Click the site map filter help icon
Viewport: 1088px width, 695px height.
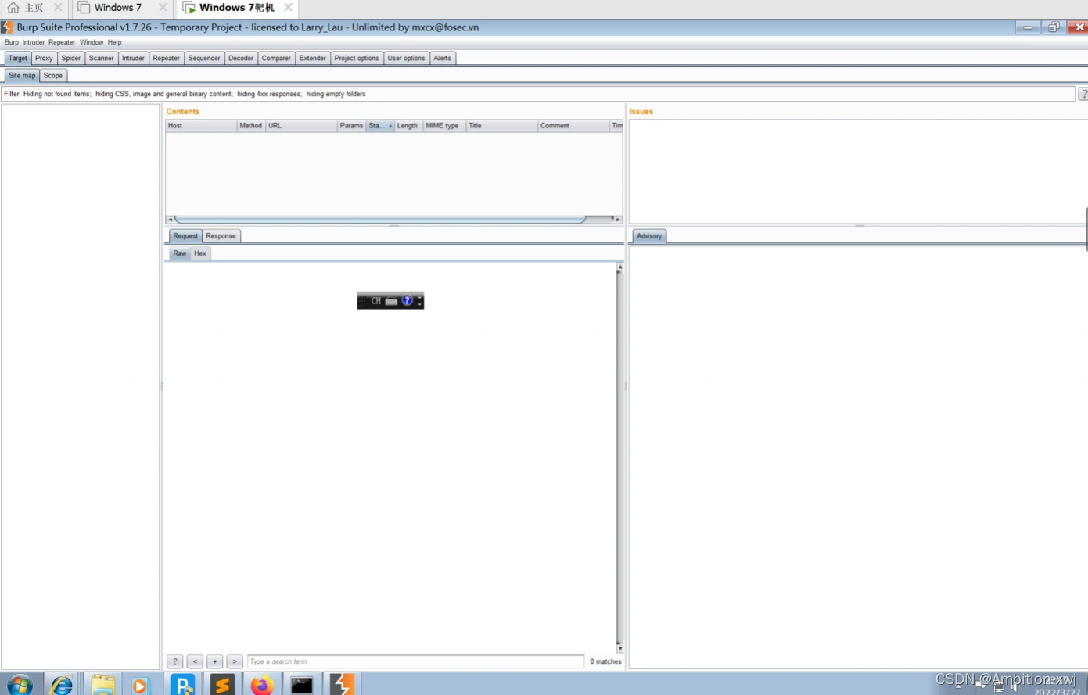point(1083,94)
